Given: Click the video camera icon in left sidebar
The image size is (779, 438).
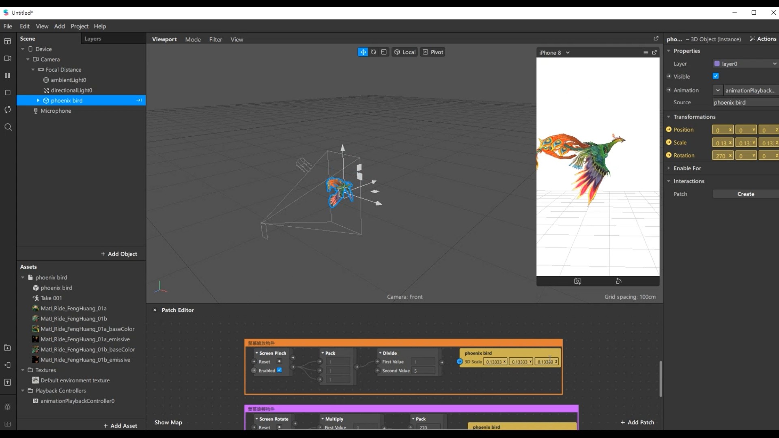Looking at the screenshot, I should (8, 58).
